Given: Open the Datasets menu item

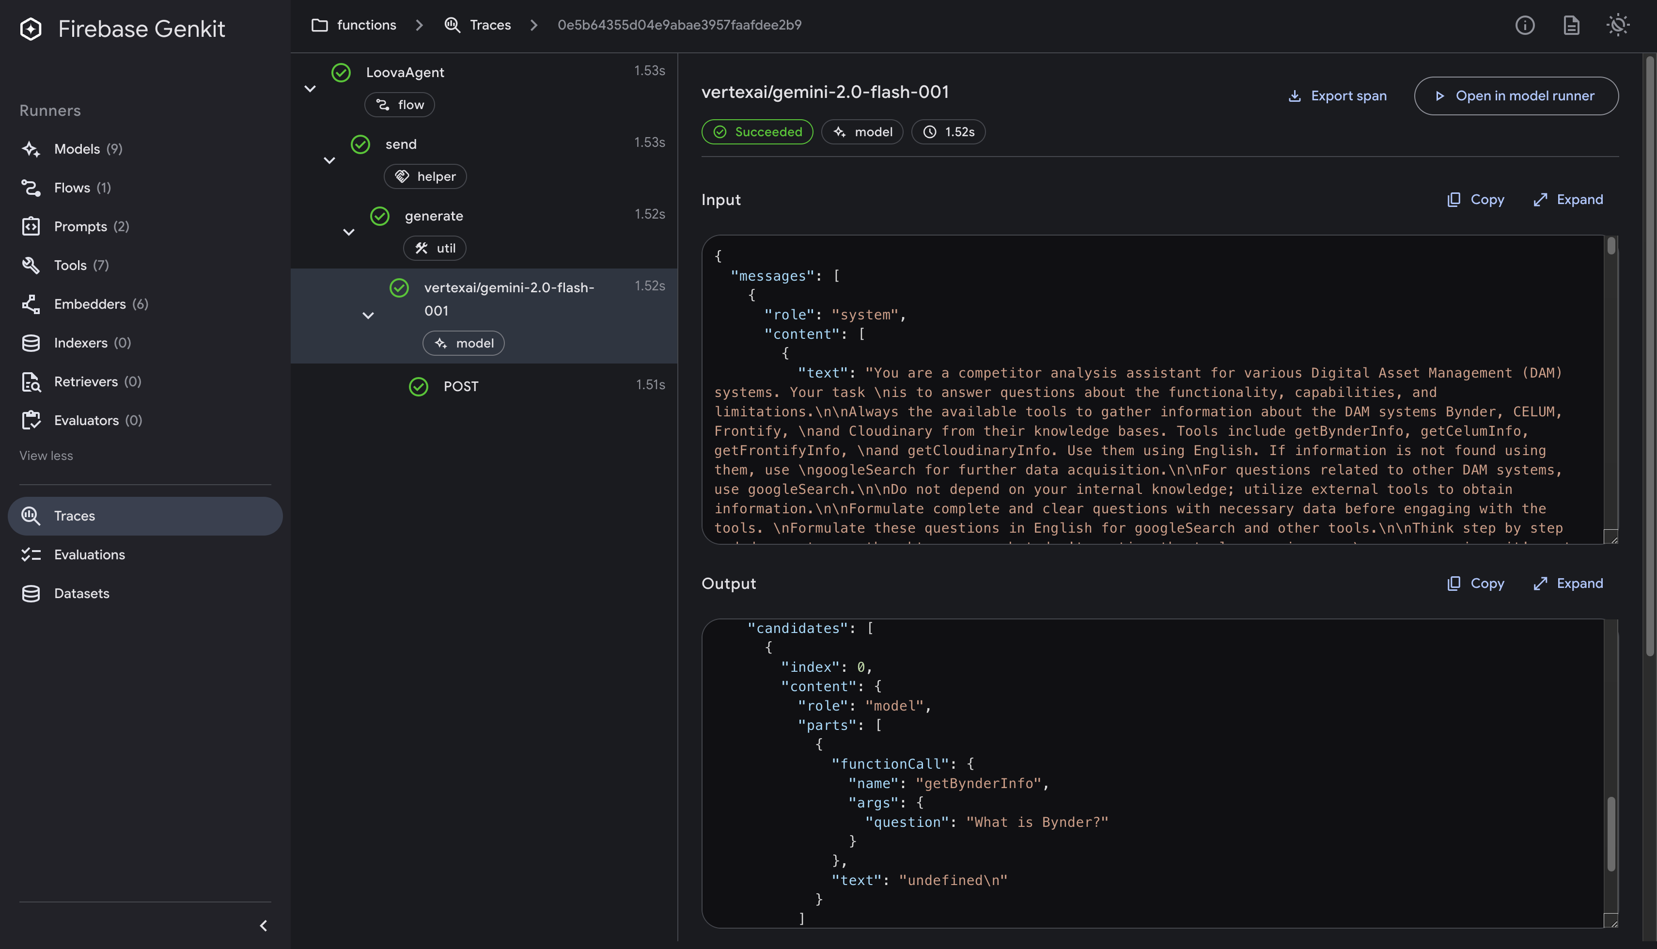Looking at the screenshot, I should [81, 593].
